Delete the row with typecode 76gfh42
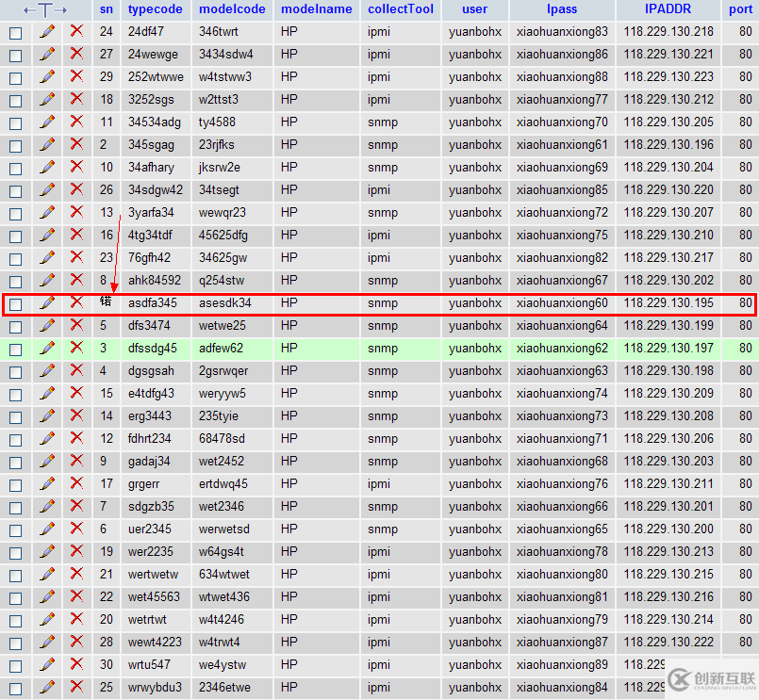 pos(76,257)
